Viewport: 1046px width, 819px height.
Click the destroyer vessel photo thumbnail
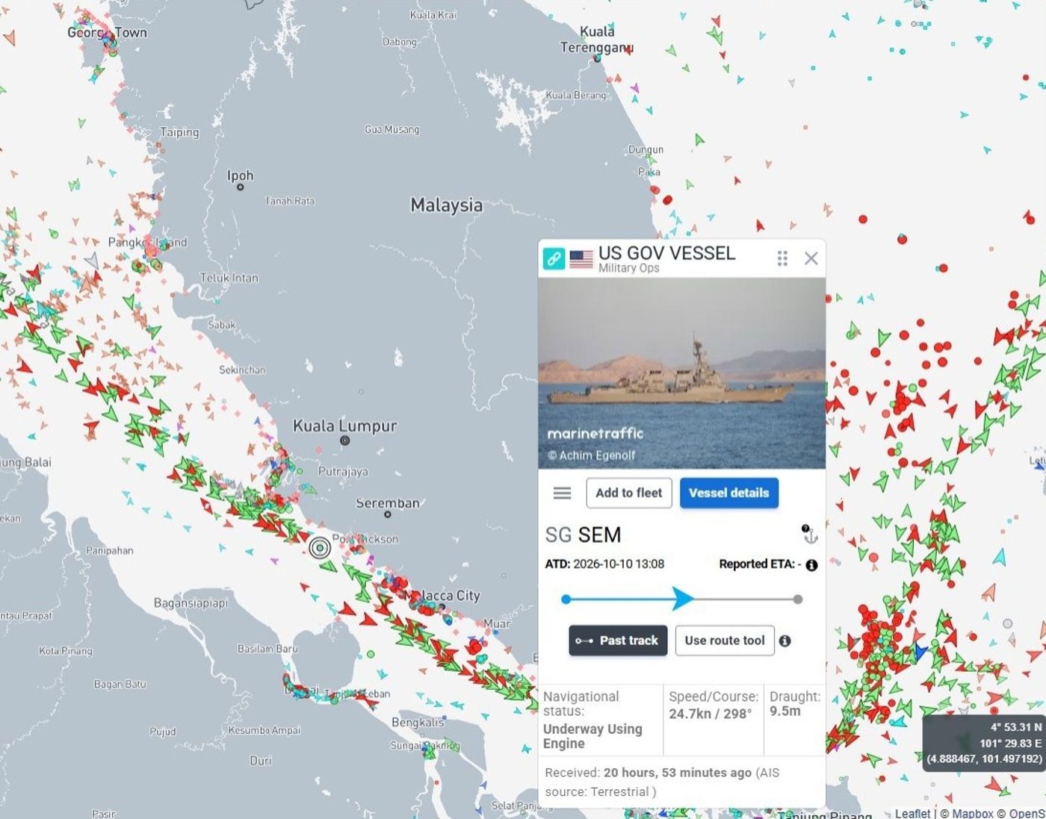(681, 373)
